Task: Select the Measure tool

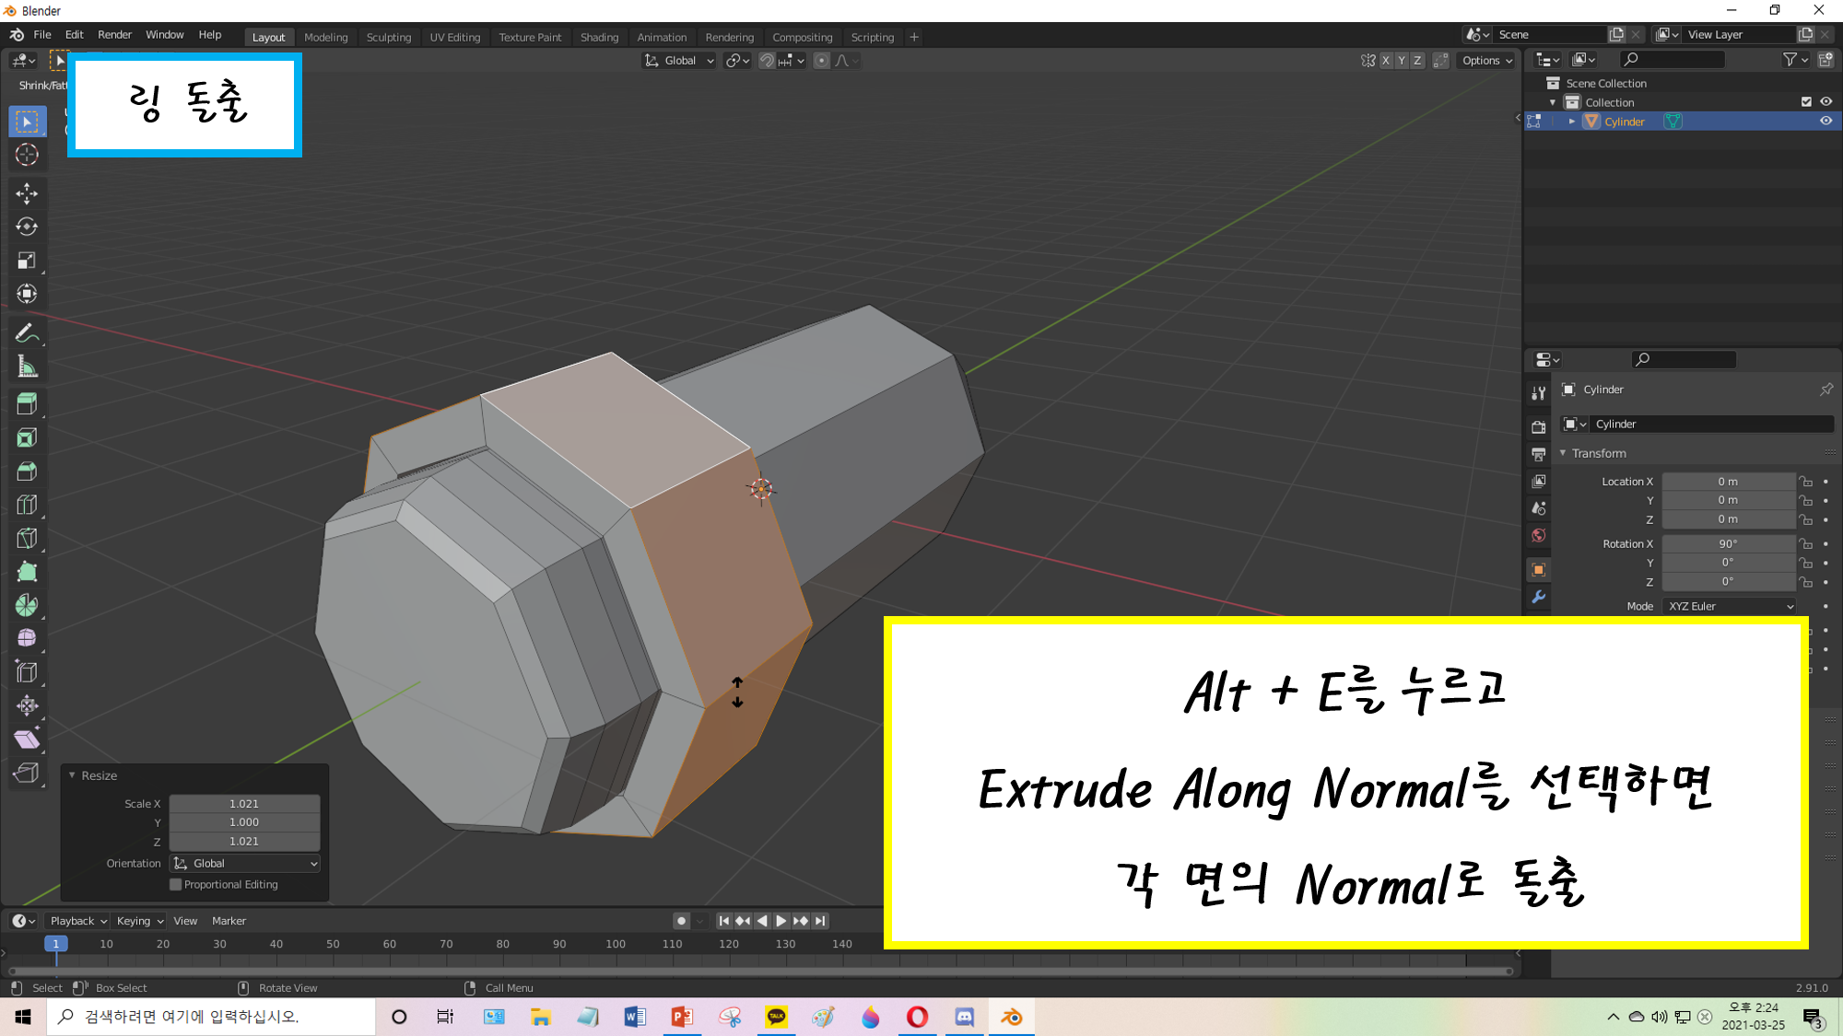Action: coord(27,367)
